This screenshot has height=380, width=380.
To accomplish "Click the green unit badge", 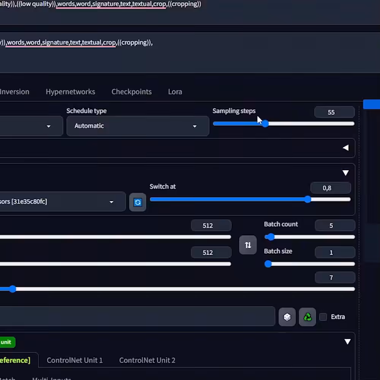I will 7,342.
